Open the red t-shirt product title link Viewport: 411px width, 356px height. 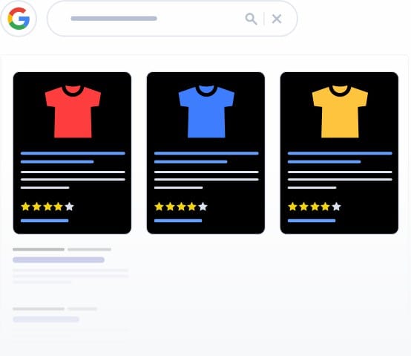[73, 158]
